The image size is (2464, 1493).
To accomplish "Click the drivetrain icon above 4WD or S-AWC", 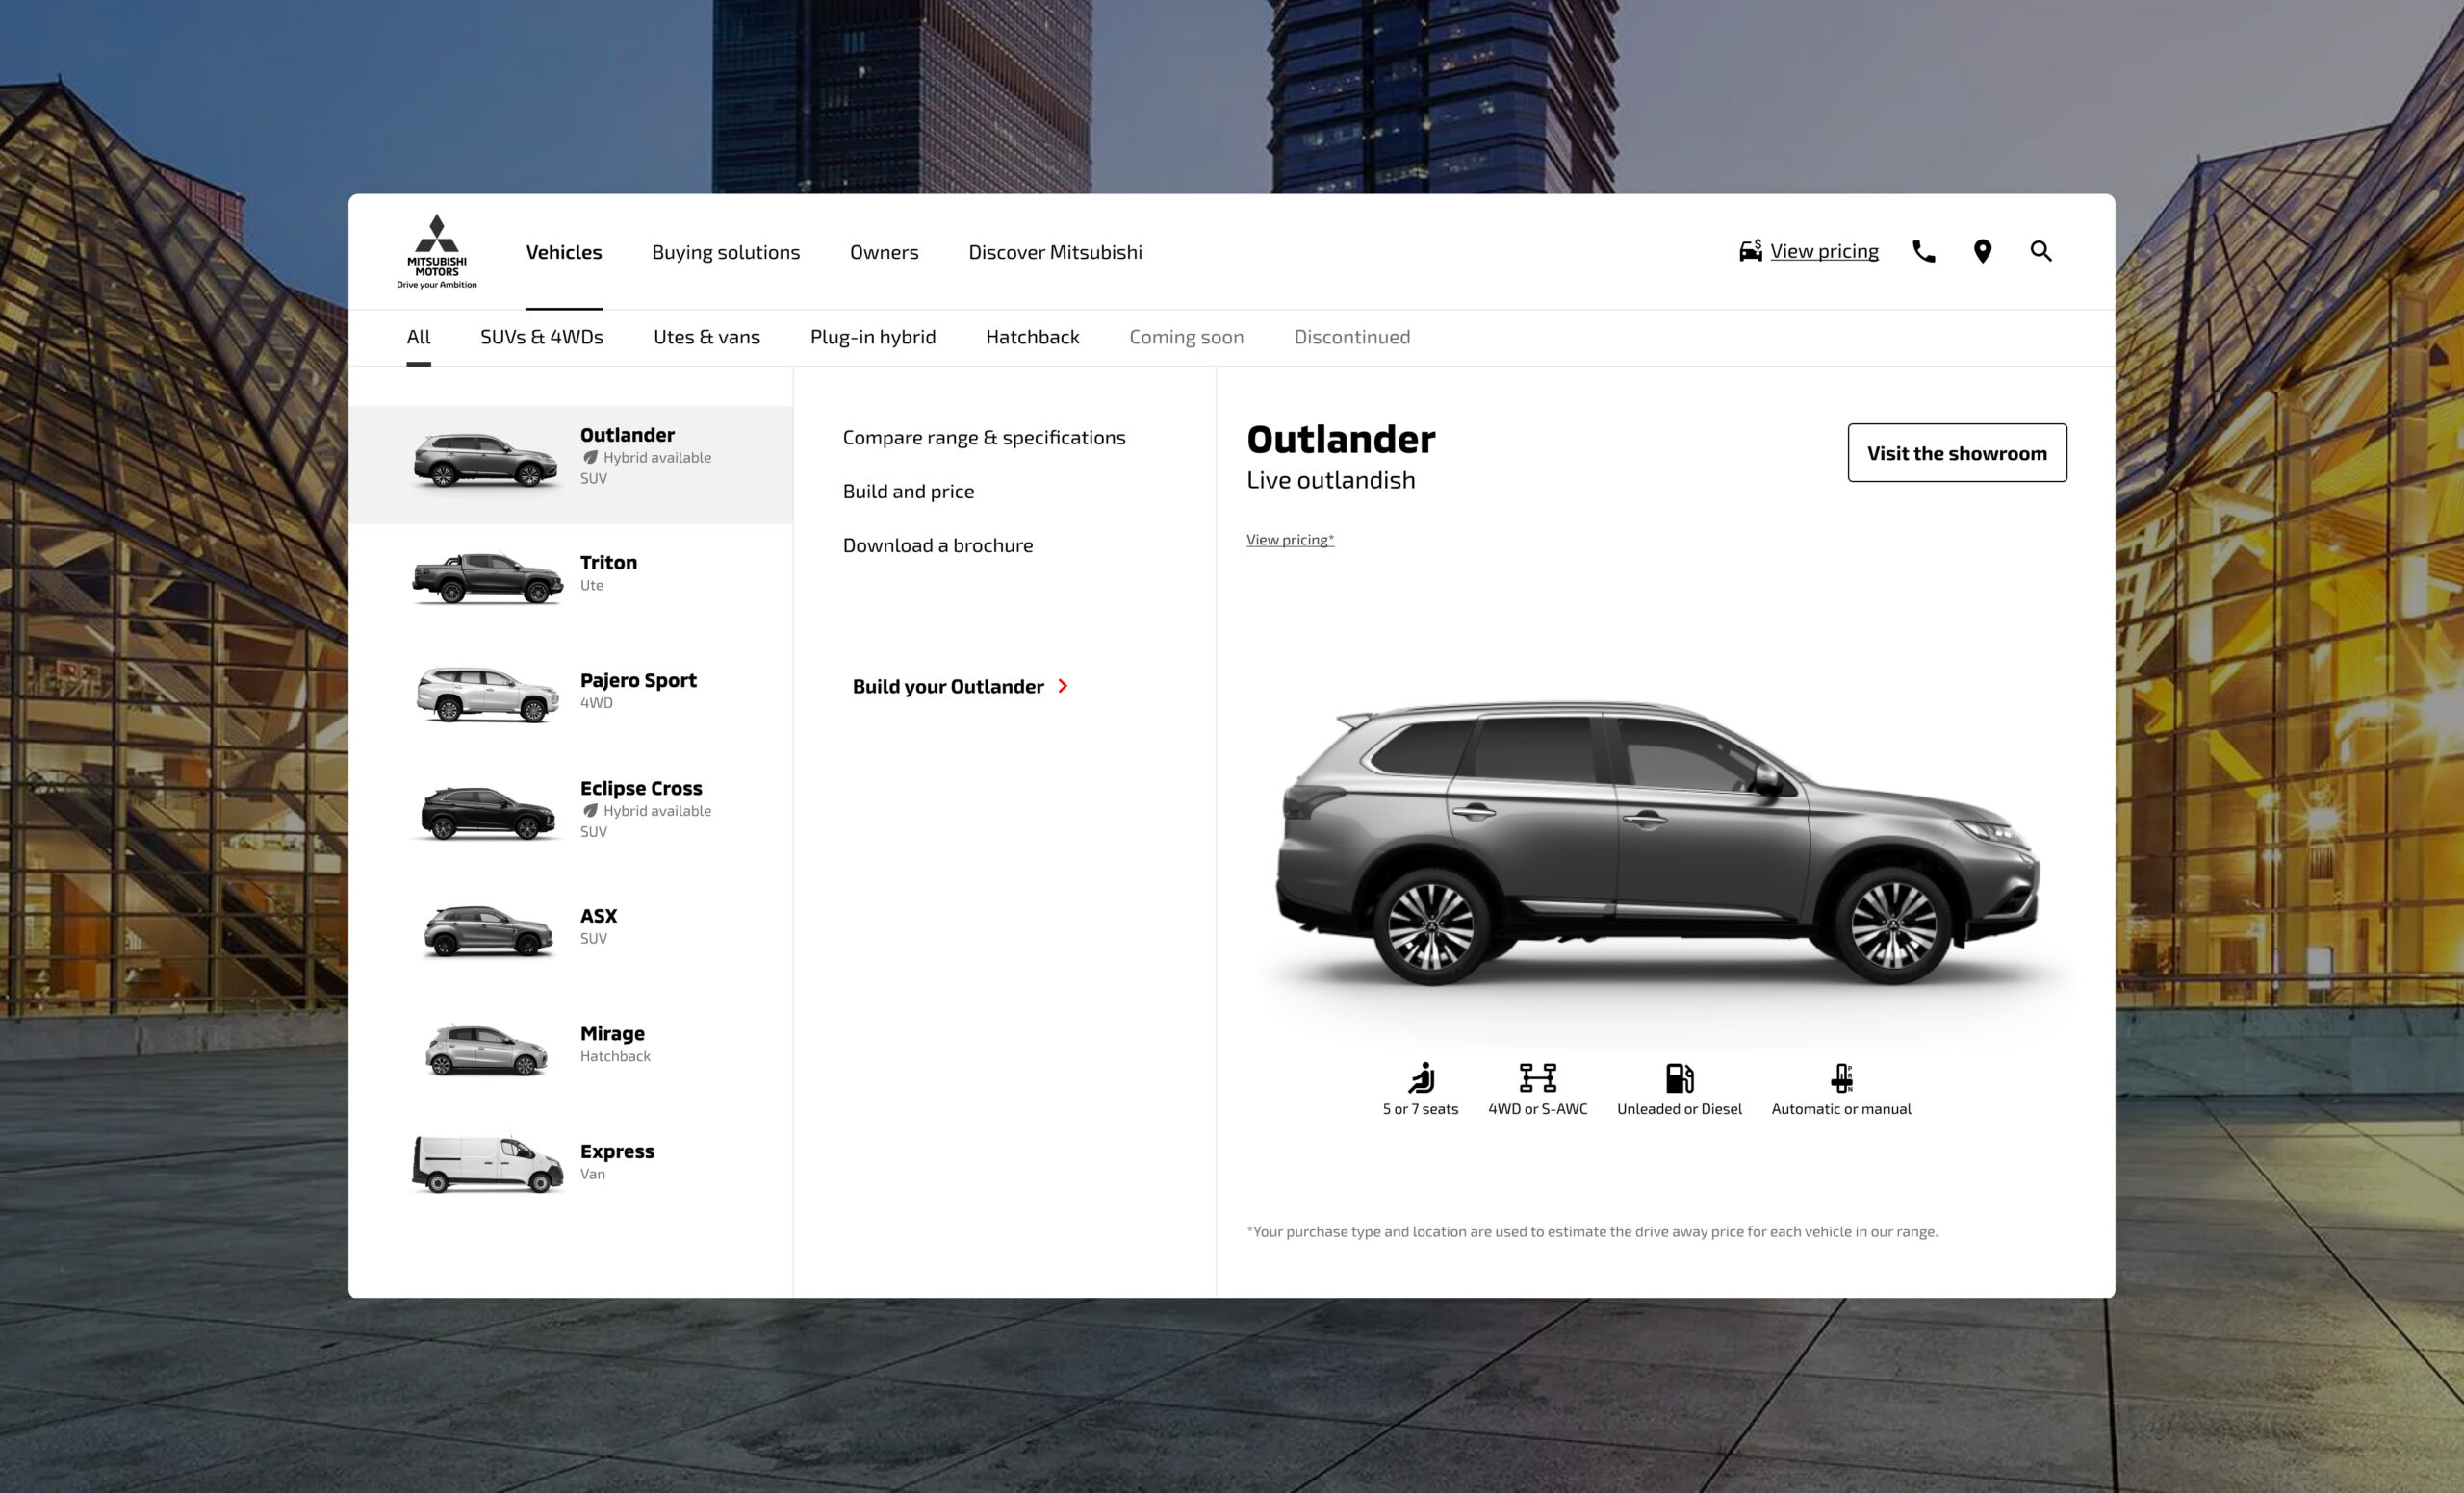I will 1537,1077.
